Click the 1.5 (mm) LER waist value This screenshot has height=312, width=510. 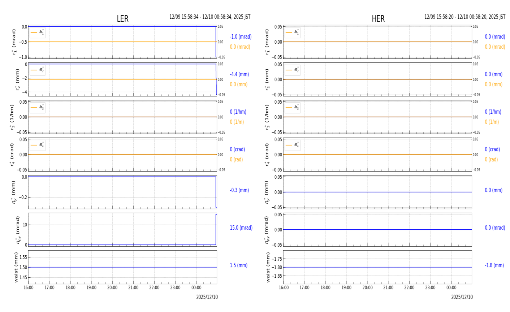[238, 265]
